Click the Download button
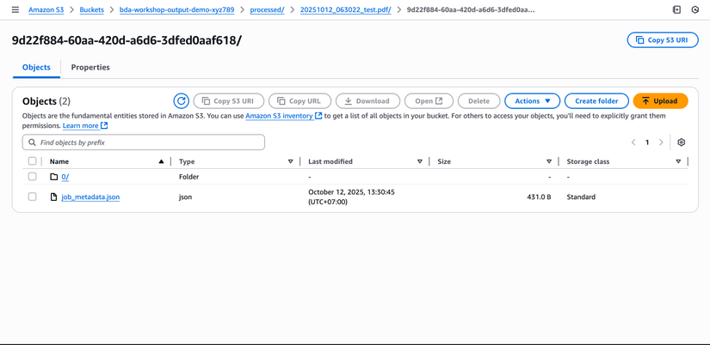The width and height of the screenshot is (710, 345). coord(367,101)
